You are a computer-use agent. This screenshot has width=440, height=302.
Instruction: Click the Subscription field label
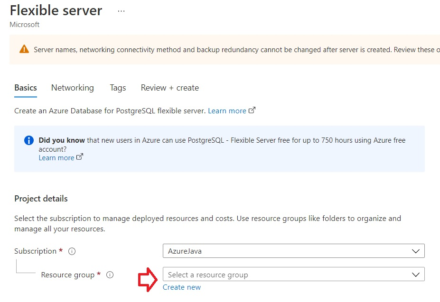click(x=35, y=251)
